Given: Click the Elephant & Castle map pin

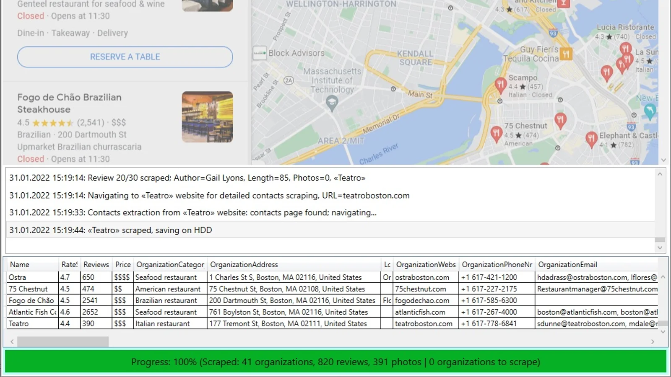Looking at the screenshot, I should [x=591, y=140].
